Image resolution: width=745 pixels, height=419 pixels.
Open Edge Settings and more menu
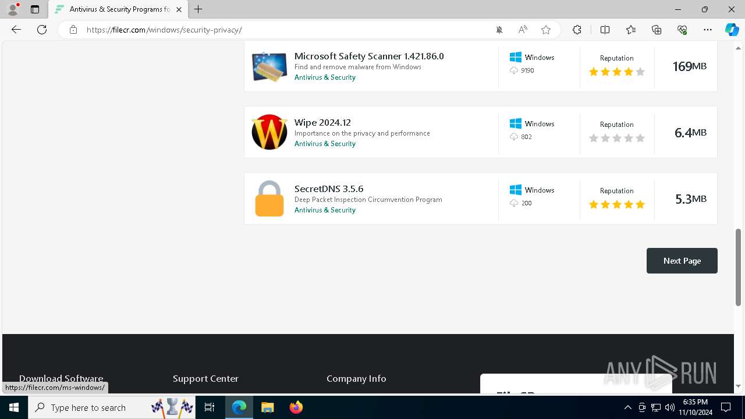point(708,30)
